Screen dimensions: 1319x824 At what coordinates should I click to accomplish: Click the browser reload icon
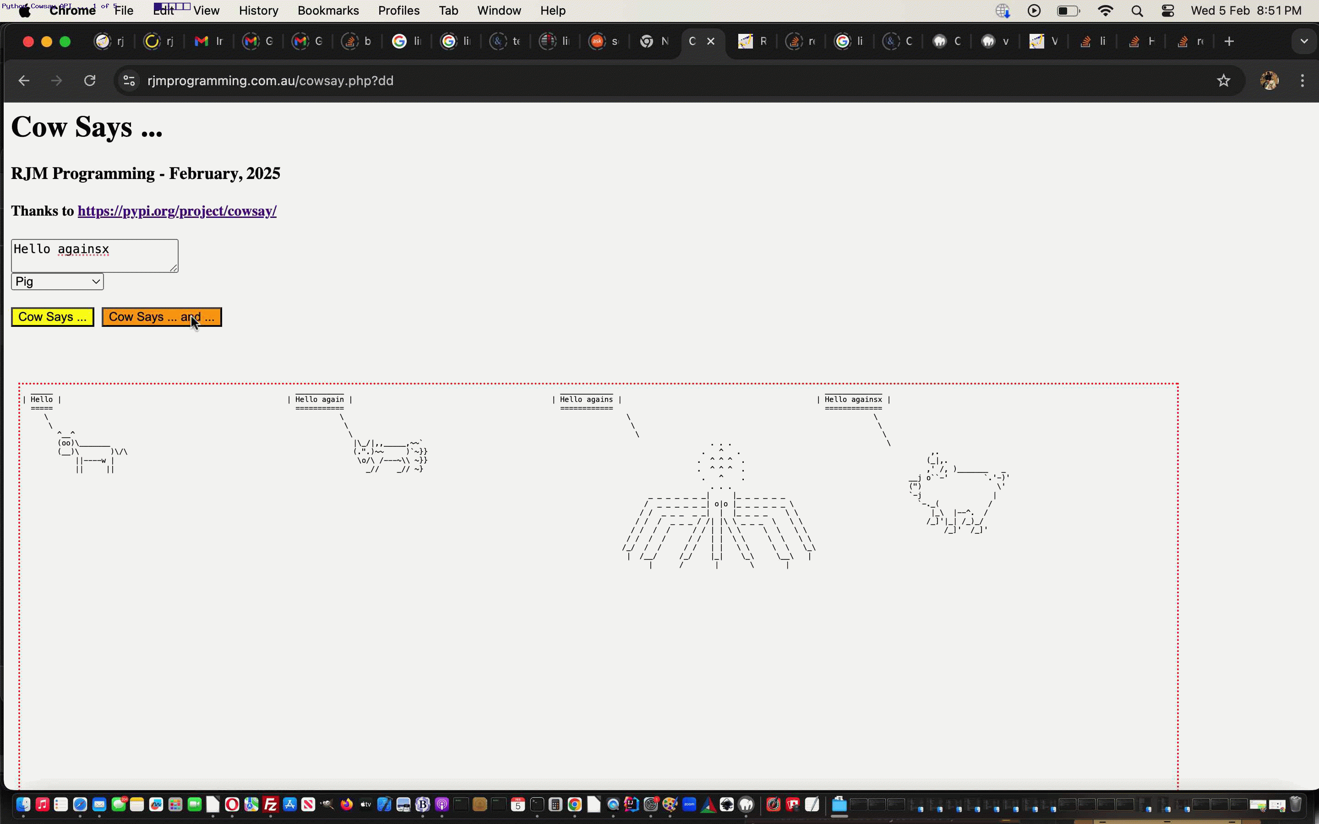pyautogui.click(x=90, y=81)
